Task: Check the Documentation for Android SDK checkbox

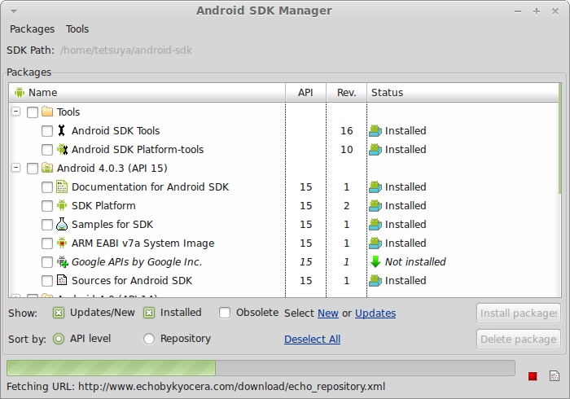Action: pyautogui.click(x=47, y=187)
